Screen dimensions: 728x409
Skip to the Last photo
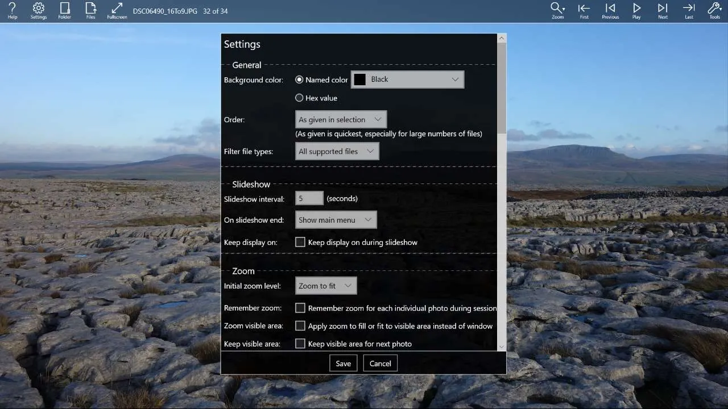click(x=689, y=10)
